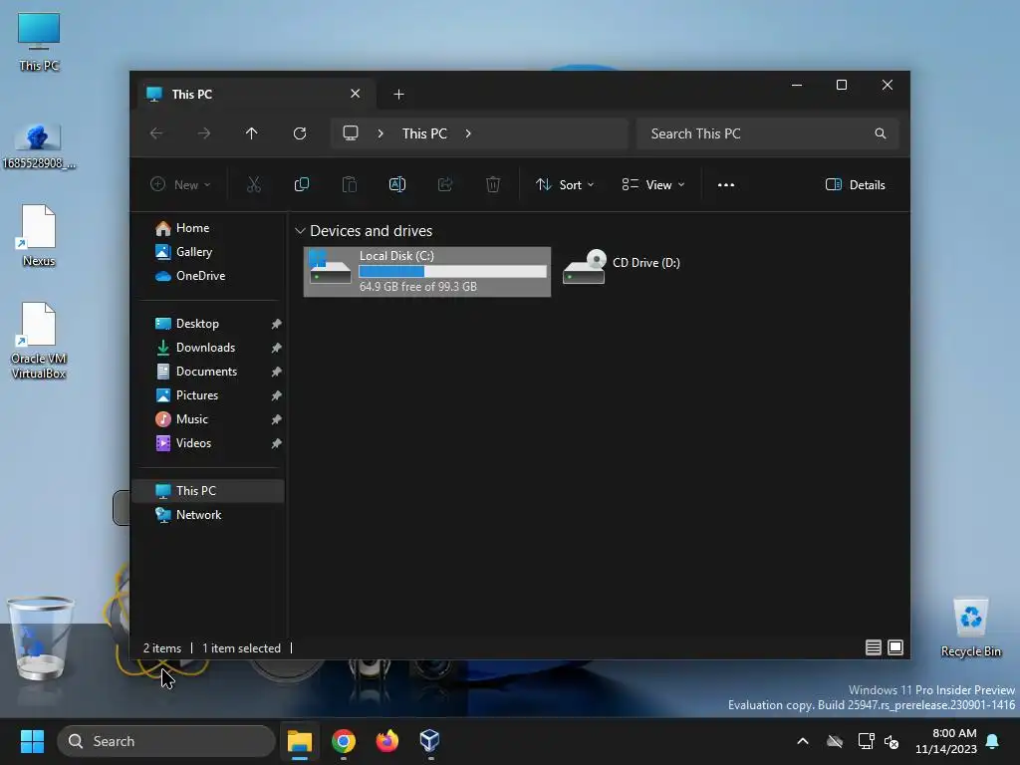
Task: Click the taskbar Search box
Action: point(166,741)
